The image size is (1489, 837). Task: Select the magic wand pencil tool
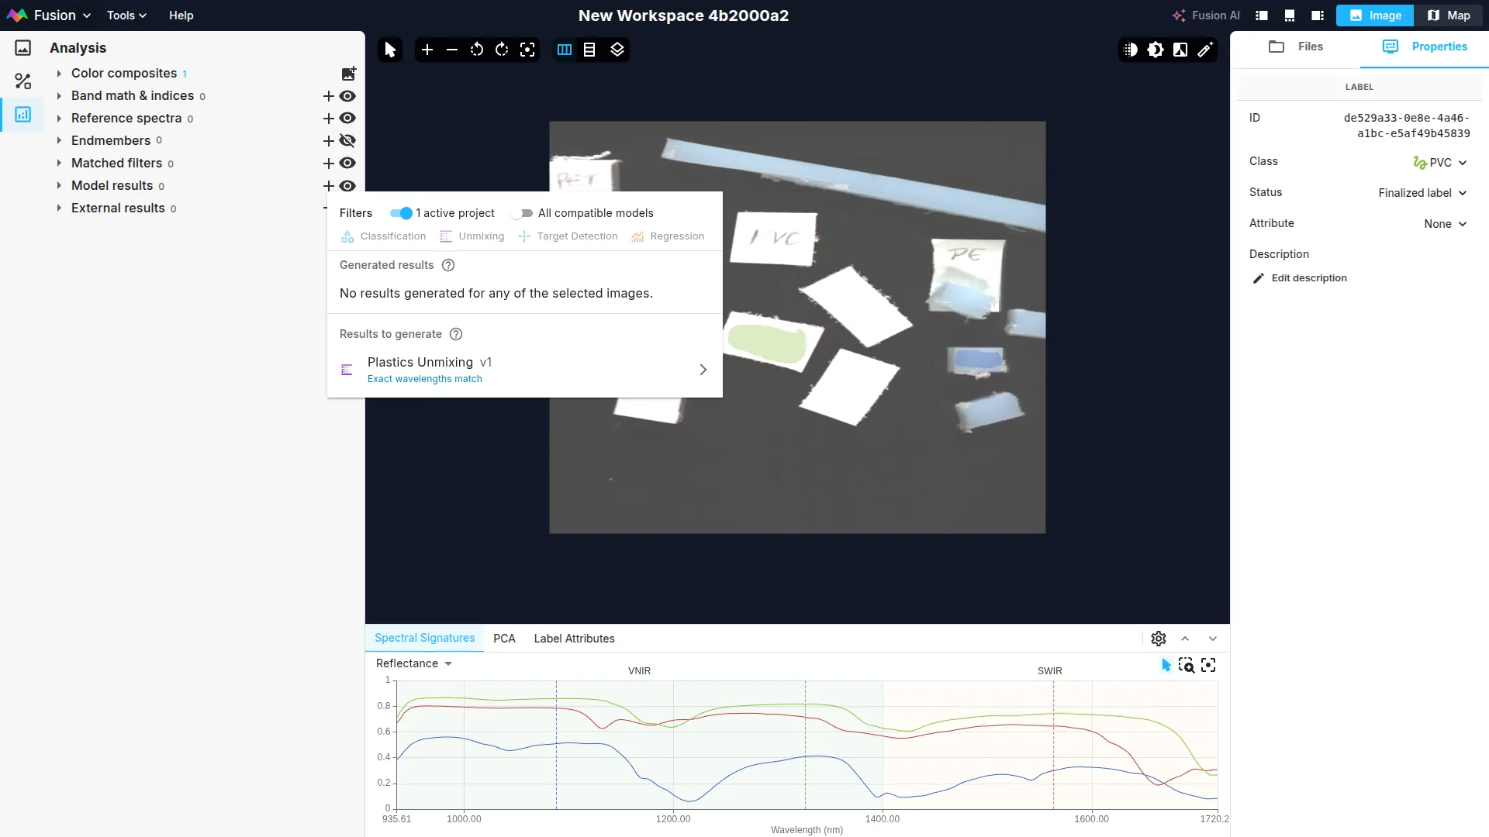pos(1205,50)
